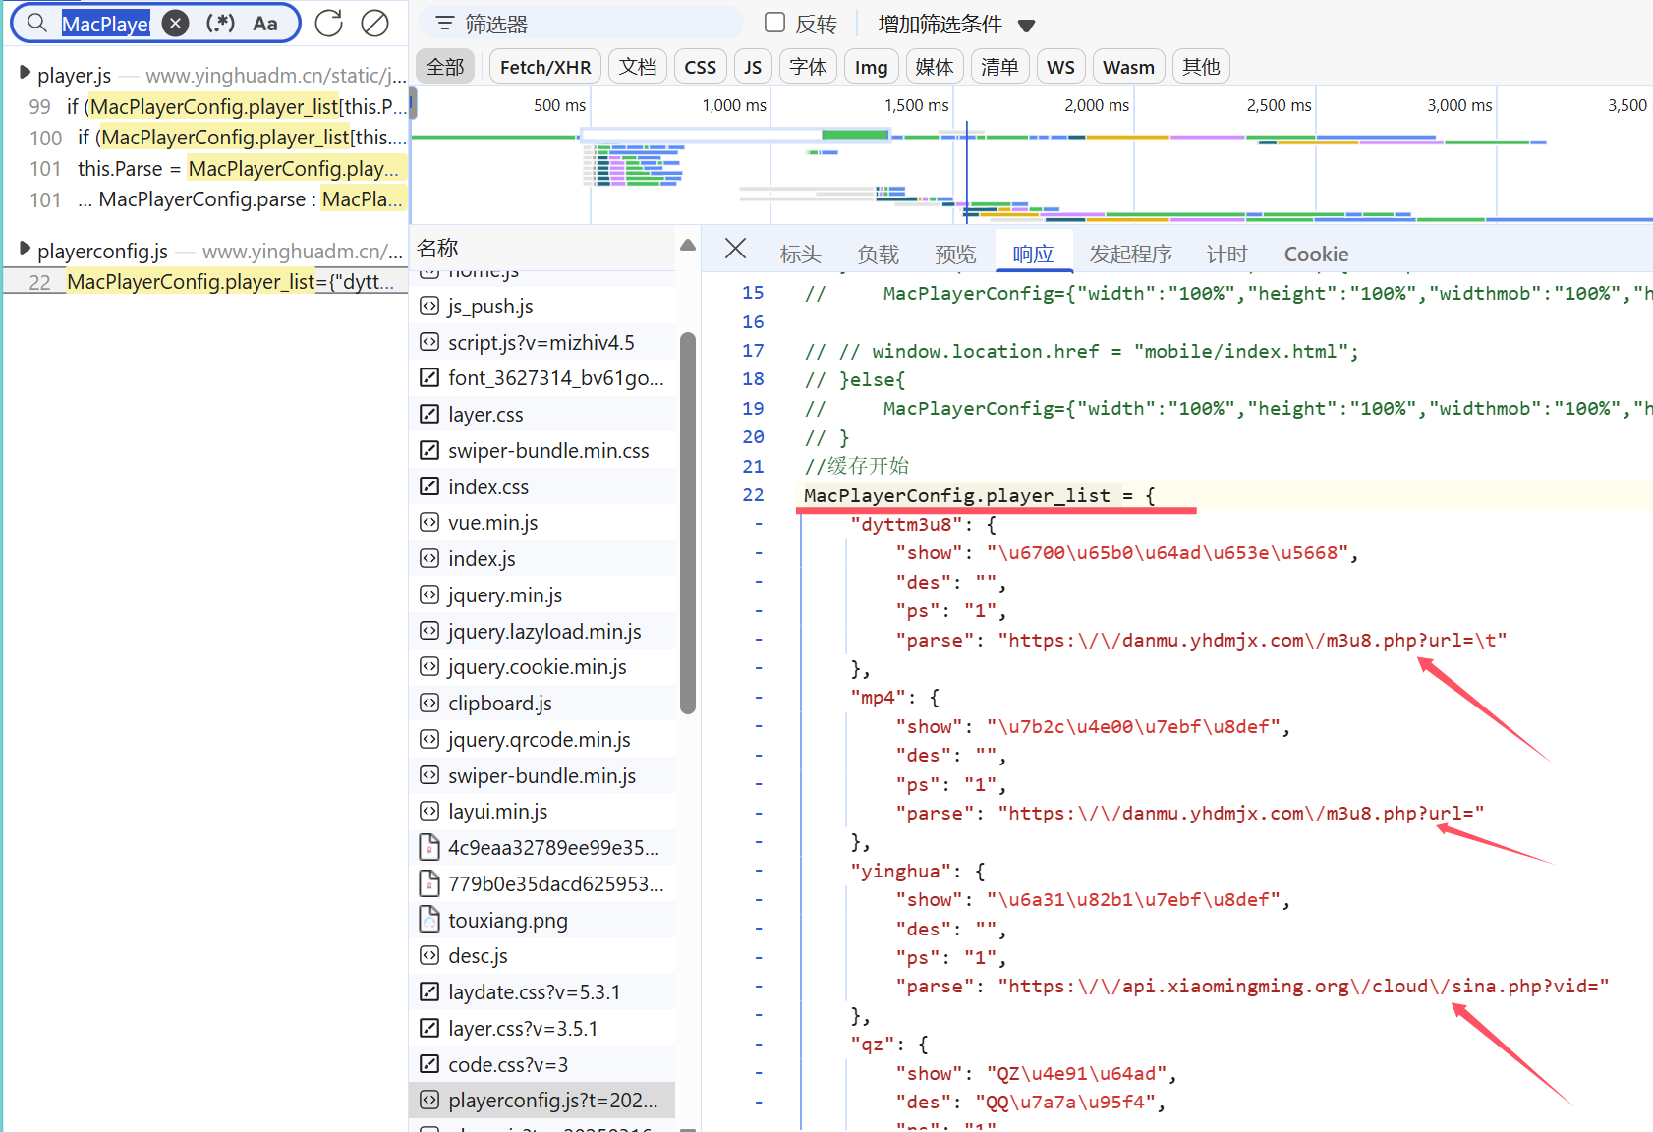Image resolution: width=1653 pixels, height=1132 pixels.
Task: Switch to the 预览 preview tab
Action: coord(954,255)
